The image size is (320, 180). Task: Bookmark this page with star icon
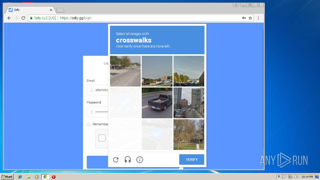coord(250,18)
